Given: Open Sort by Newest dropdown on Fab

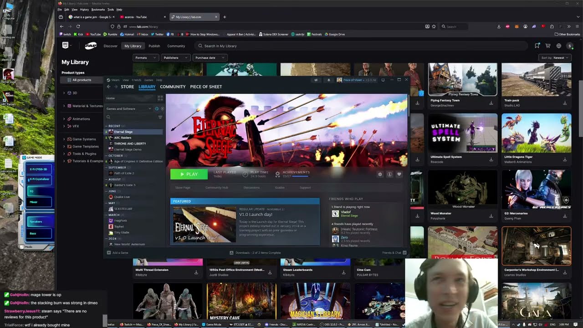Looking at the screenshot, I should (555, 58).
